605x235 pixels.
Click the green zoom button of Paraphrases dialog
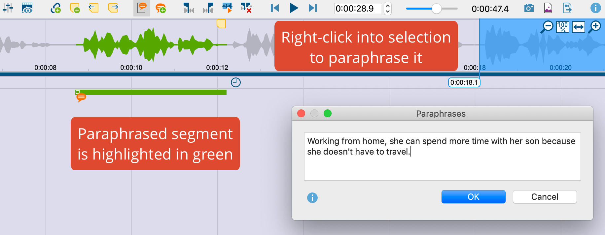pyautogui.click(x=328, y=113)
